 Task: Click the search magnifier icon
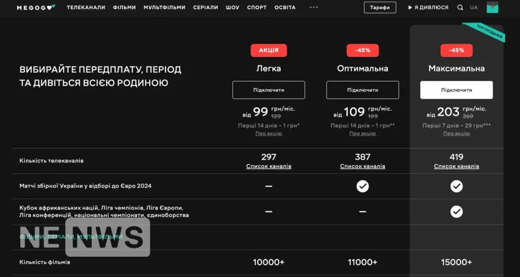pyautogui.click(x=460, y=7)
